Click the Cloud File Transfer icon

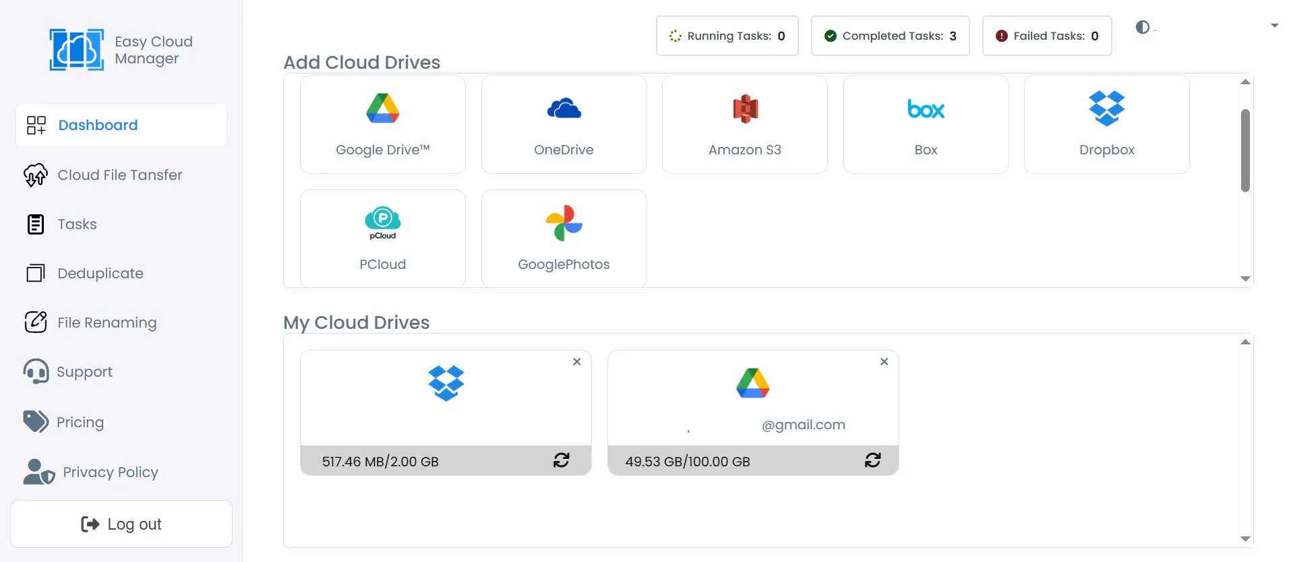click(x=36, y=175)
